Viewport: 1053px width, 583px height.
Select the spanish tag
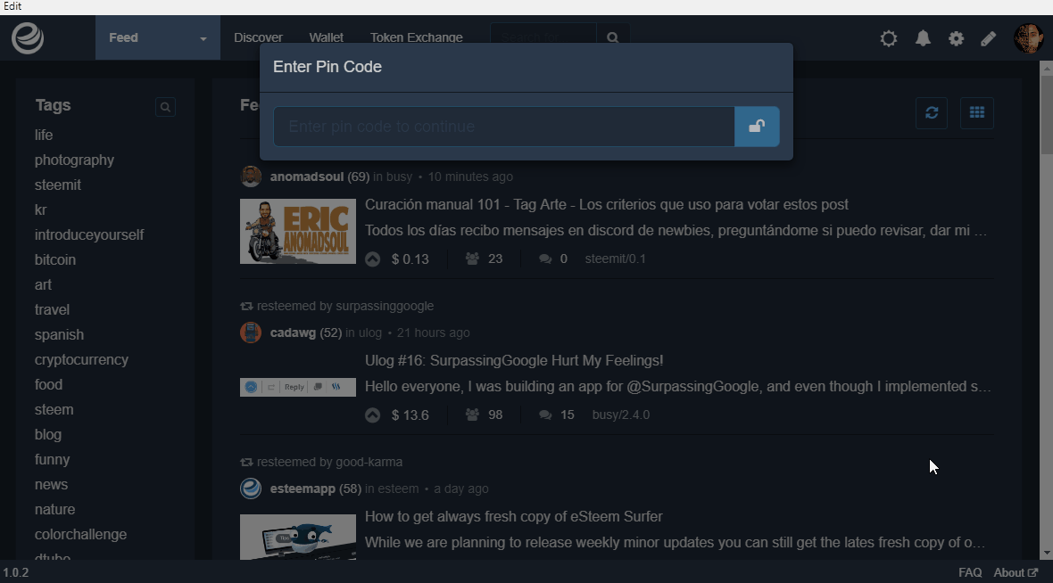point(59,334)
